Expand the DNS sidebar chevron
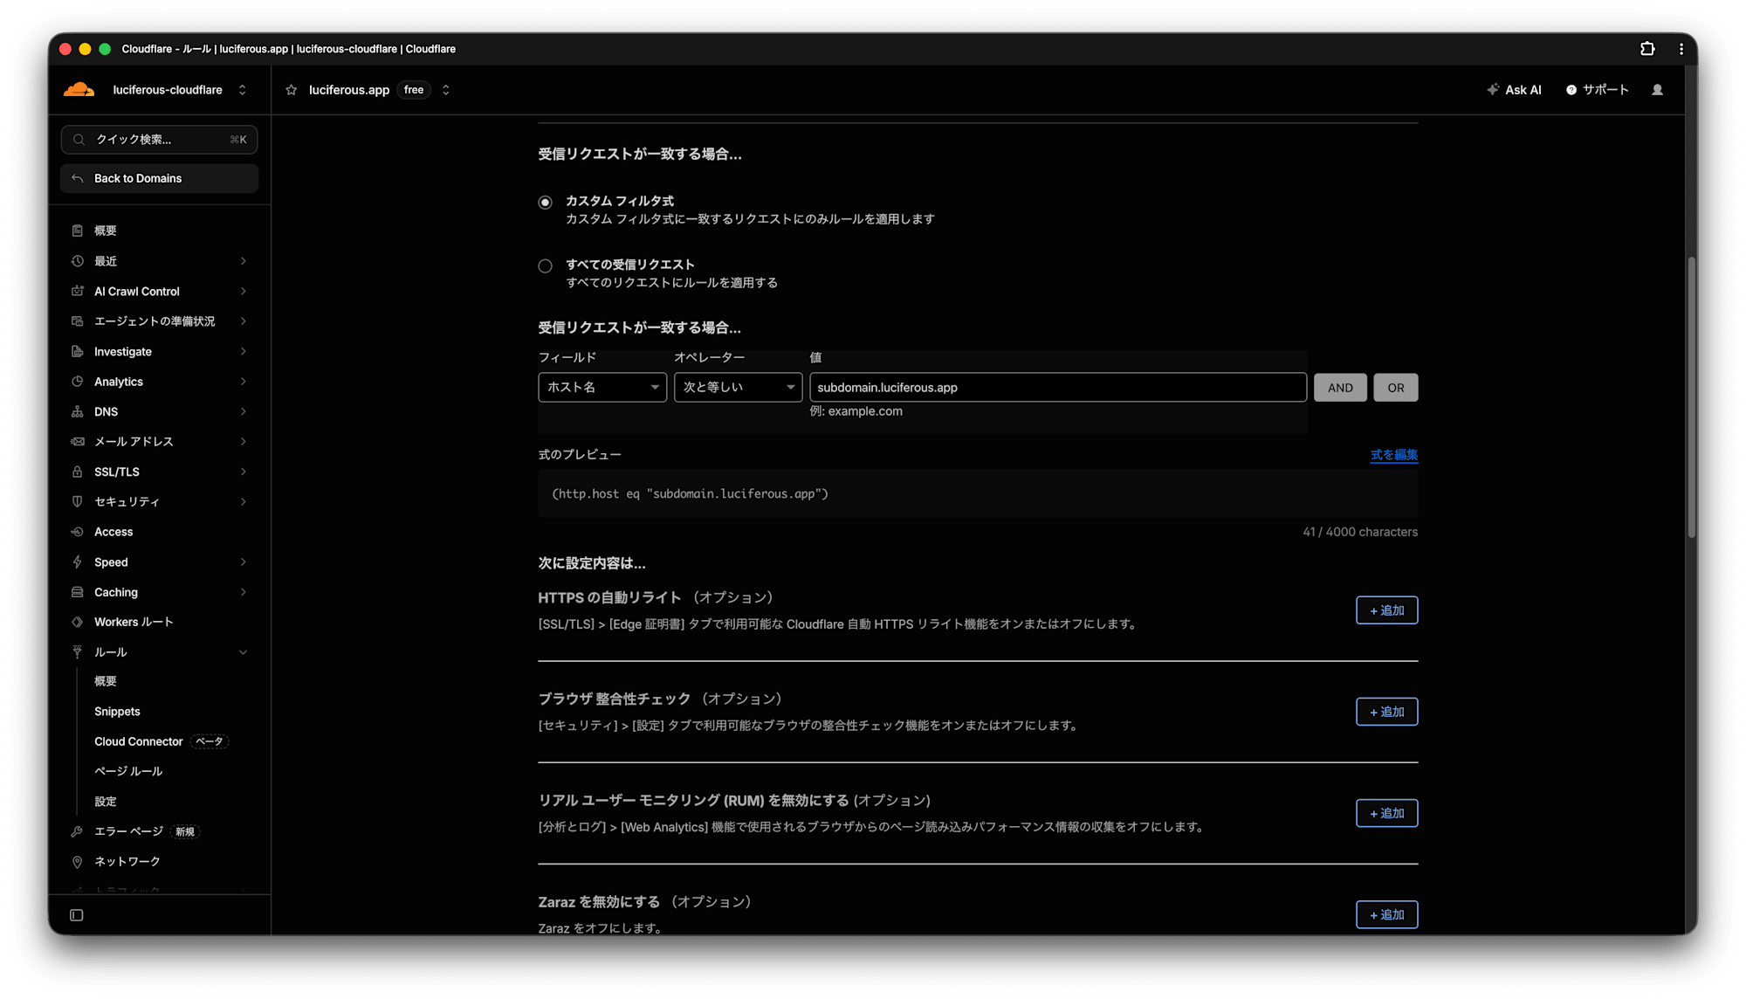Viewport: 1746px width, 999px height. (x=244, y=411)
